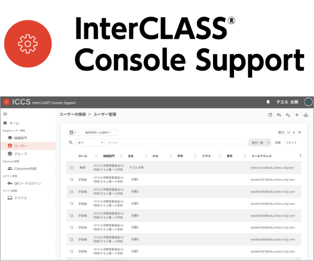This screenshot has height=261, width=314.
Task: Click the リセット button
Action: click(291, 142)
